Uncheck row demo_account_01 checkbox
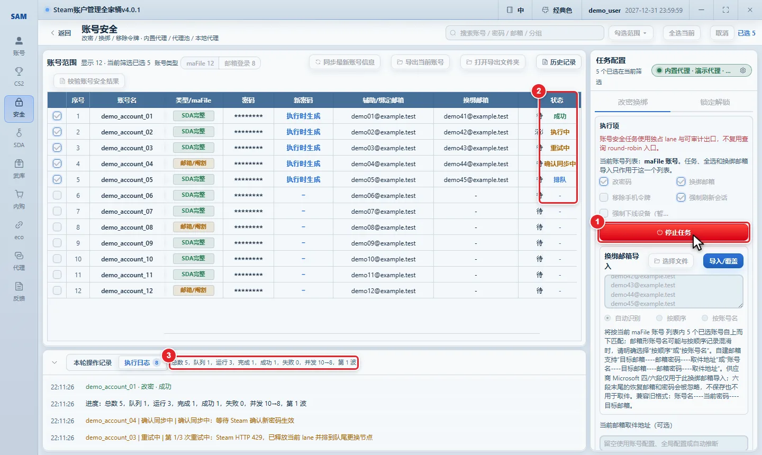The width and height of the screenshot is (762, 455). tap(57, 116)
